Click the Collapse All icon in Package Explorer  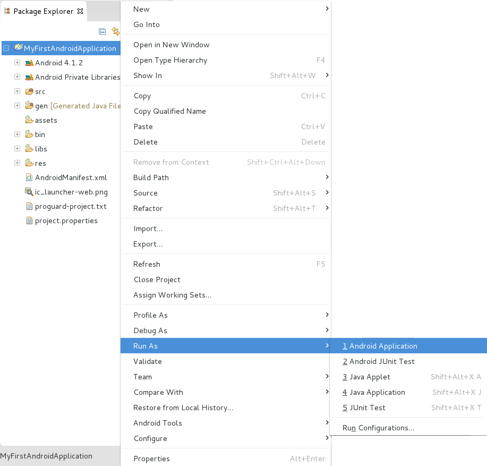click(102, 32)
